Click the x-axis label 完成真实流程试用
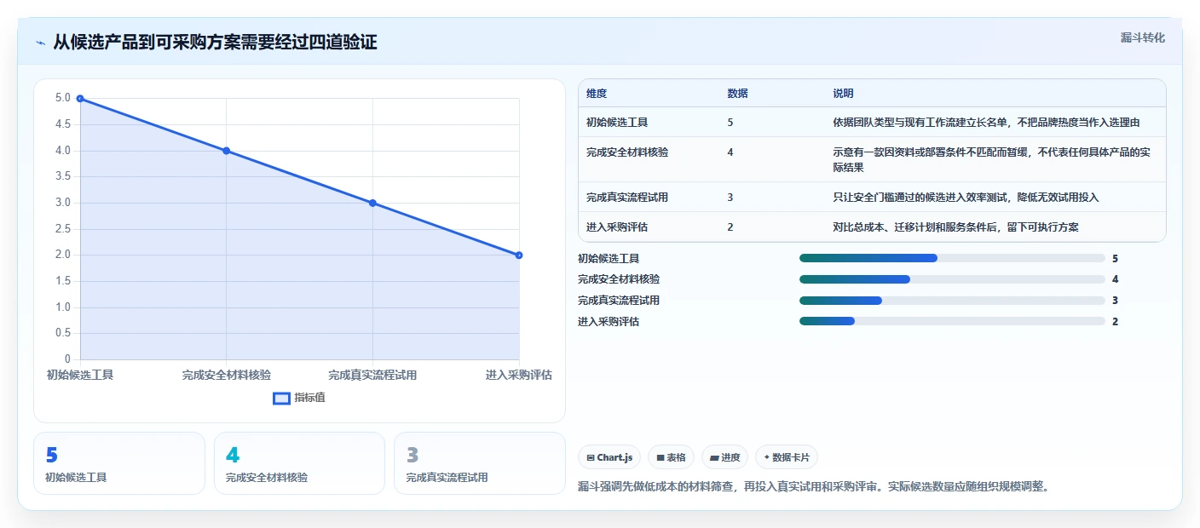Screen dimensions: 1200x528 point(372,375)
